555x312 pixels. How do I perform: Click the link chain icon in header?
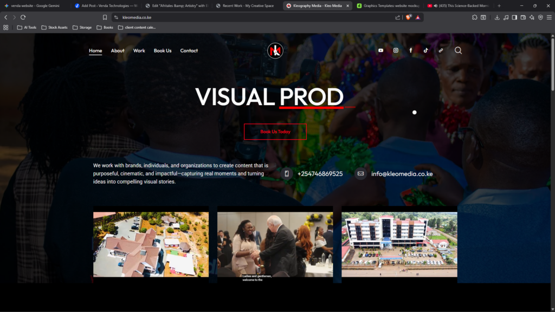(441, 50)
